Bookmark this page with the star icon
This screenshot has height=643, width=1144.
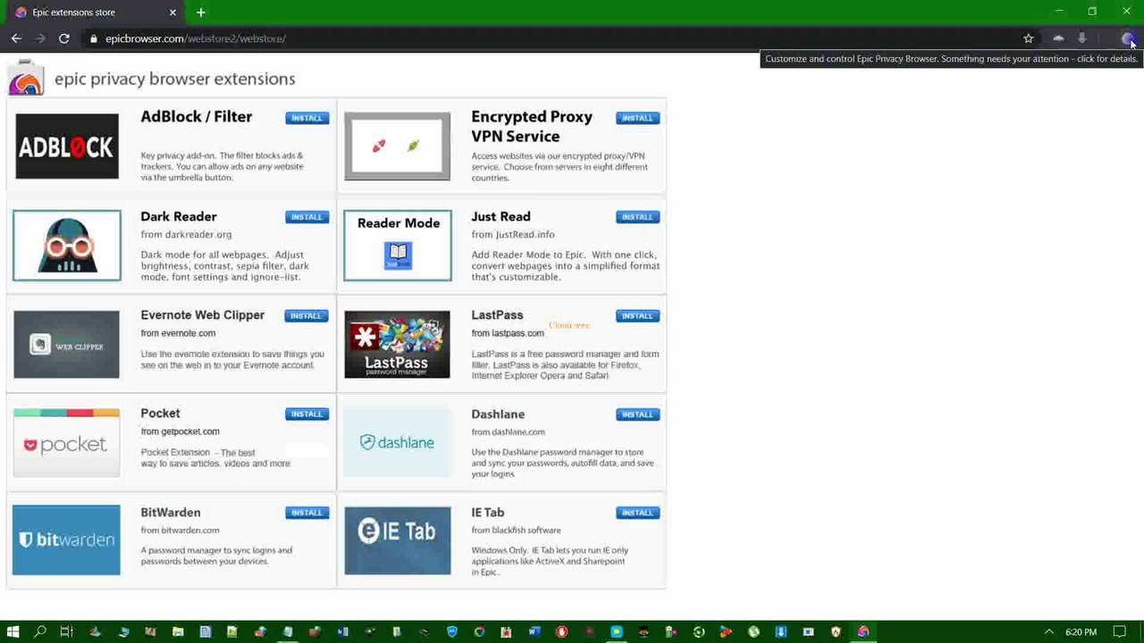pyautogui.click(x=1029, y=38)
